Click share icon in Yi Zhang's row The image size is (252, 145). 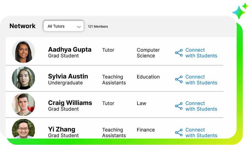(179, 133)
